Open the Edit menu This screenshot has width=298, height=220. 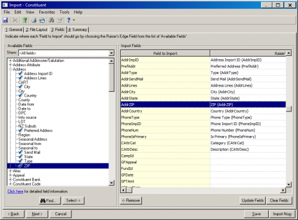(18, 12)
